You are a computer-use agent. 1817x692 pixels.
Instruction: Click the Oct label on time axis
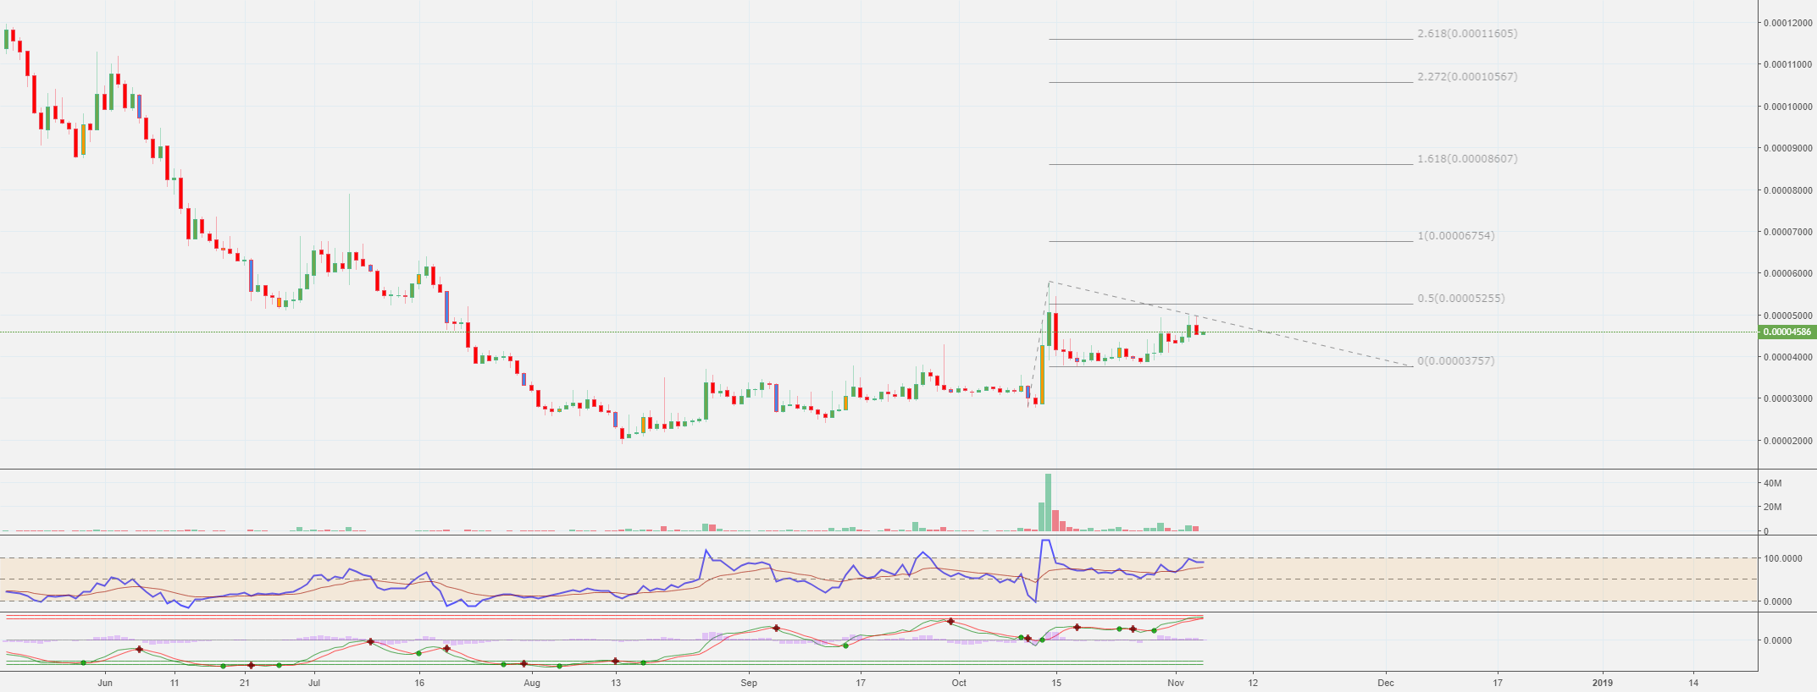(x=959, y=683)
